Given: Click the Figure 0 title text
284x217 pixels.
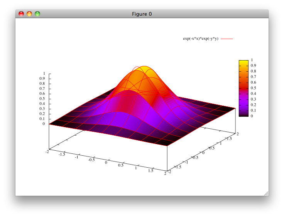Looking at the screenshot, I should [x=142, y=14].
